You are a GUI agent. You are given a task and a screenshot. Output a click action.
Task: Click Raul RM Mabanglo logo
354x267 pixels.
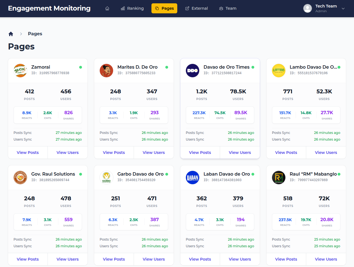pos(279,178)
